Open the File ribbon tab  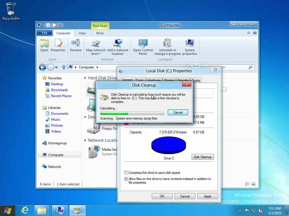tap(45, 33)
